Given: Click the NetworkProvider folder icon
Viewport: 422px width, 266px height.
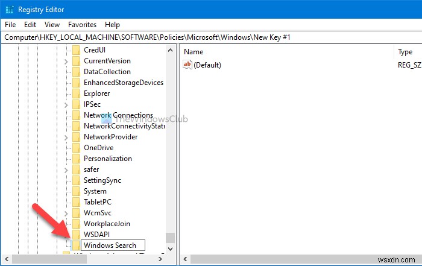Looking at the screenshot, I should click(x=76, y=137).
